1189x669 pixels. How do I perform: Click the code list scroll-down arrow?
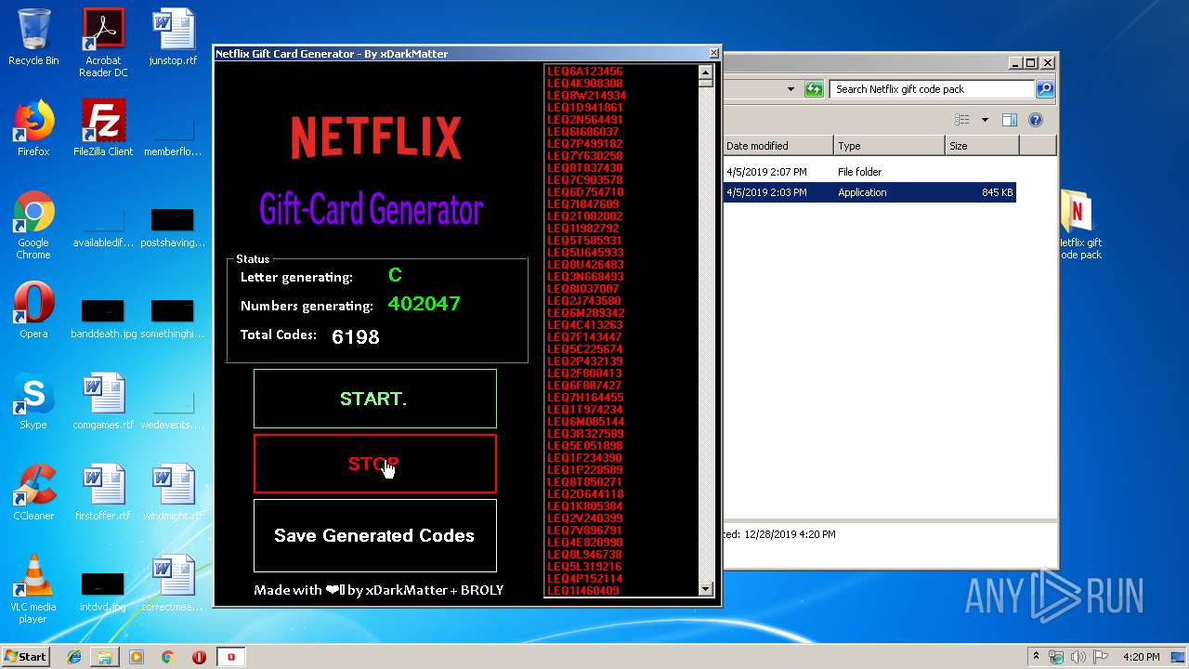705,589
